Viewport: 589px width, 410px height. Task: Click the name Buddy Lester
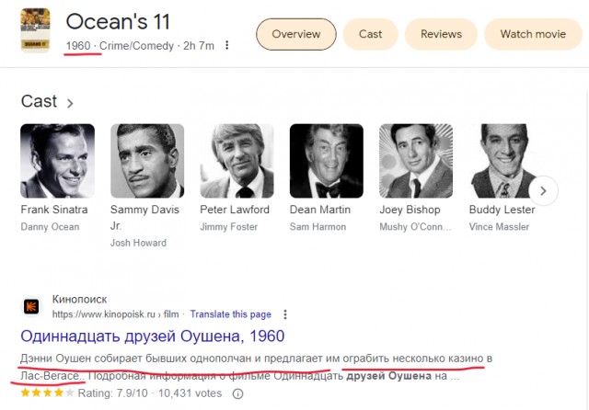point(502,210)
